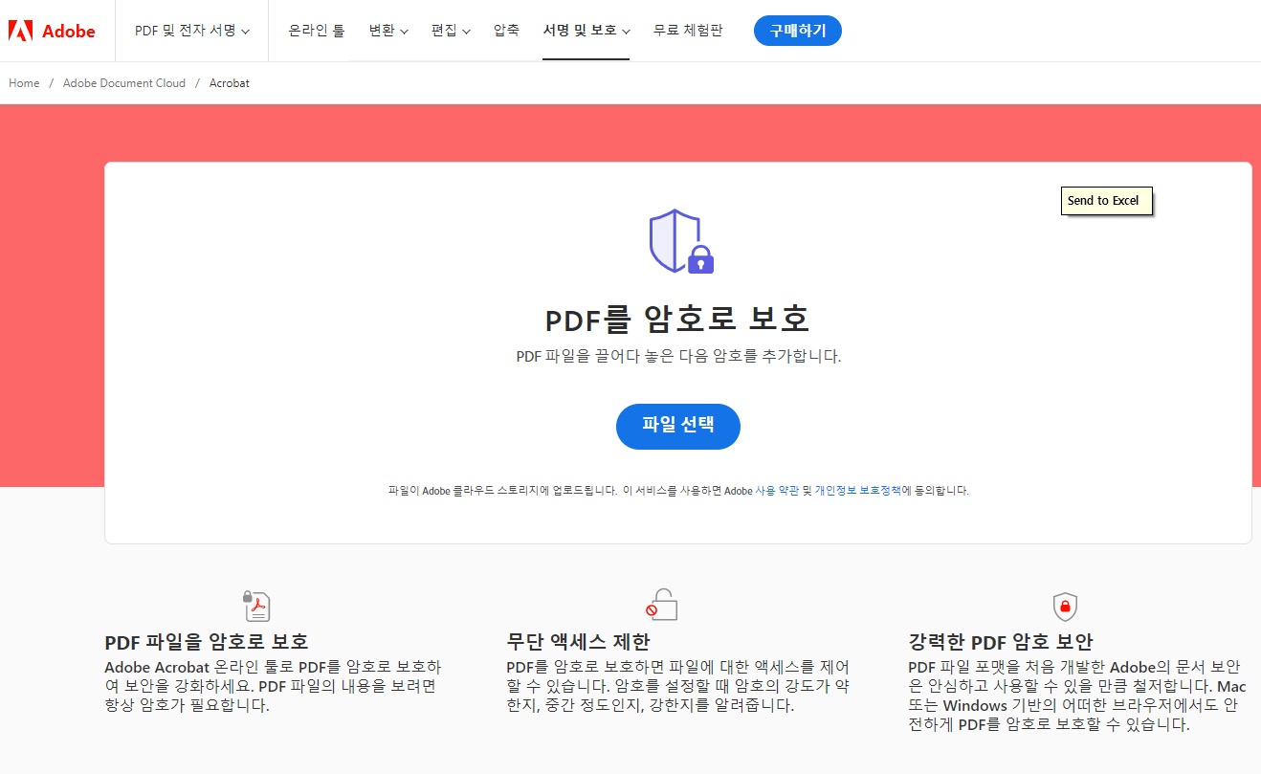The image size is (1261, 774).
Task: Click the 무단 액세스 제한 heading
Action: click(578, 642)
